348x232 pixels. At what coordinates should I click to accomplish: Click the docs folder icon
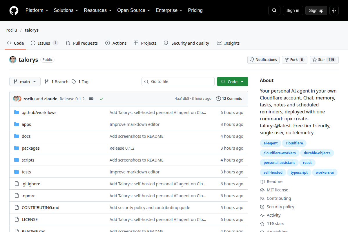pos(17,136)
